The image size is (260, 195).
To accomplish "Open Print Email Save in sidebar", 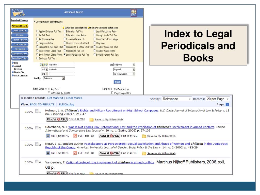I will [x=20, y=54].
